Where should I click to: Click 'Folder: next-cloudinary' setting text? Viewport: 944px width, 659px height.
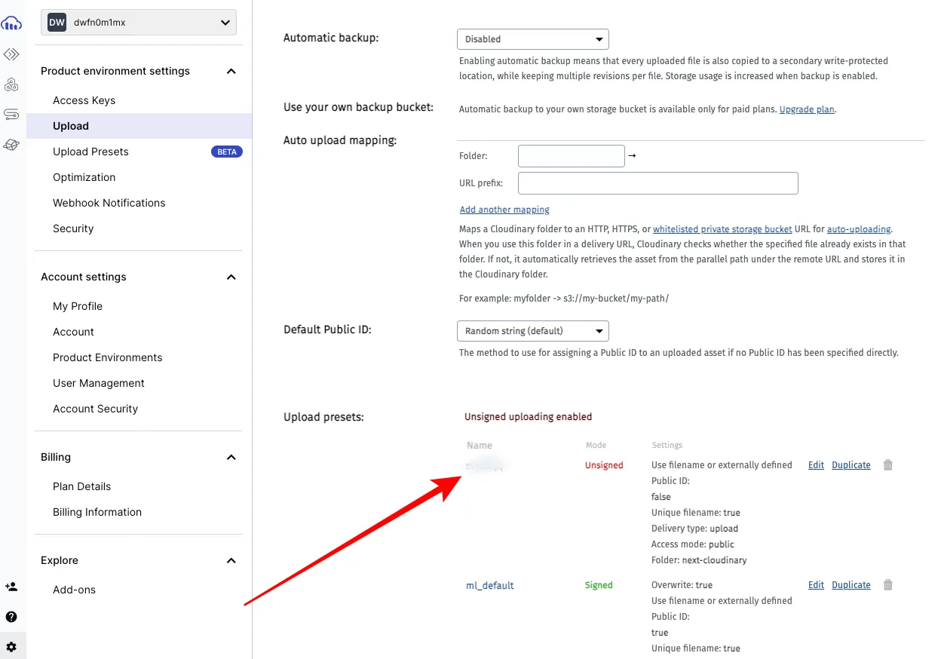tap(699, 560)
